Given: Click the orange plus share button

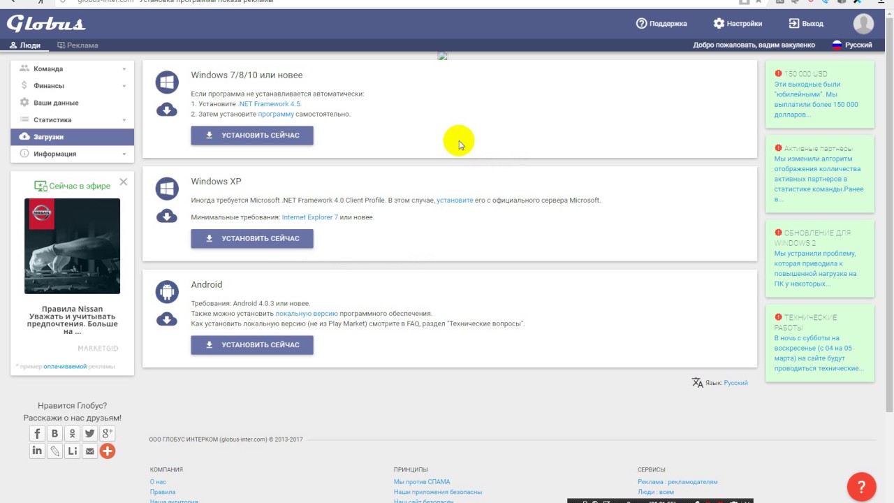Looking at the screenshot, I should [x=107, y=451].
